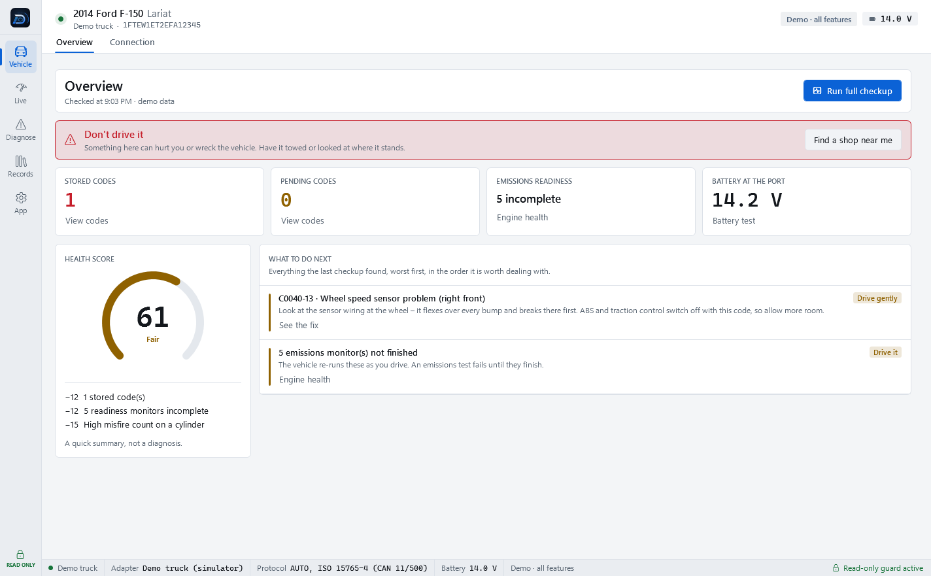
Task: Click the lock icon beside Read-only guard active
Action: coord(836,568)
